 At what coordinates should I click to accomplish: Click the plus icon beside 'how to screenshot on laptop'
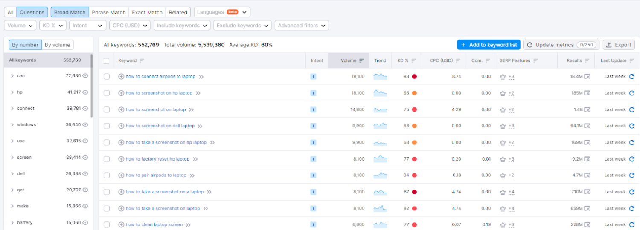point(121,109)
